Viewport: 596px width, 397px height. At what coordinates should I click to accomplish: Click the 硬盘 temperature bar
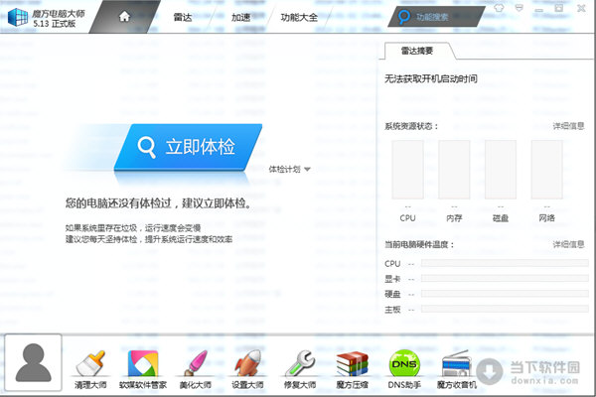tap(505, 294)
